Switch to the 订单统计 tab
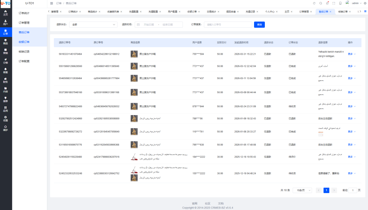The image size is (368, 210). click(73, 12)
